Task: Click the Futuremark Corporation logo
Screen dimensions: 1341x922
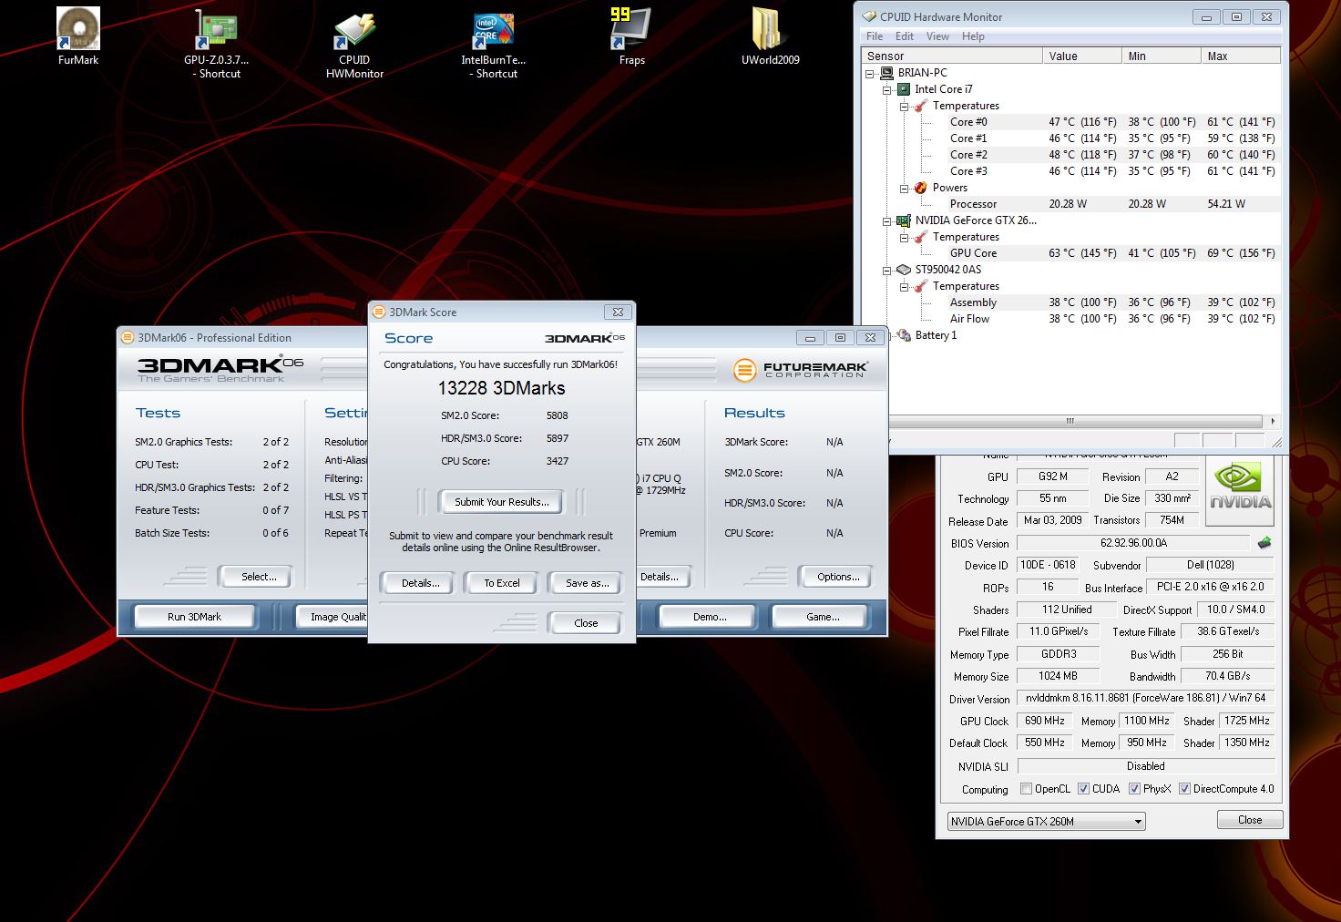Action: click(801, 369)
